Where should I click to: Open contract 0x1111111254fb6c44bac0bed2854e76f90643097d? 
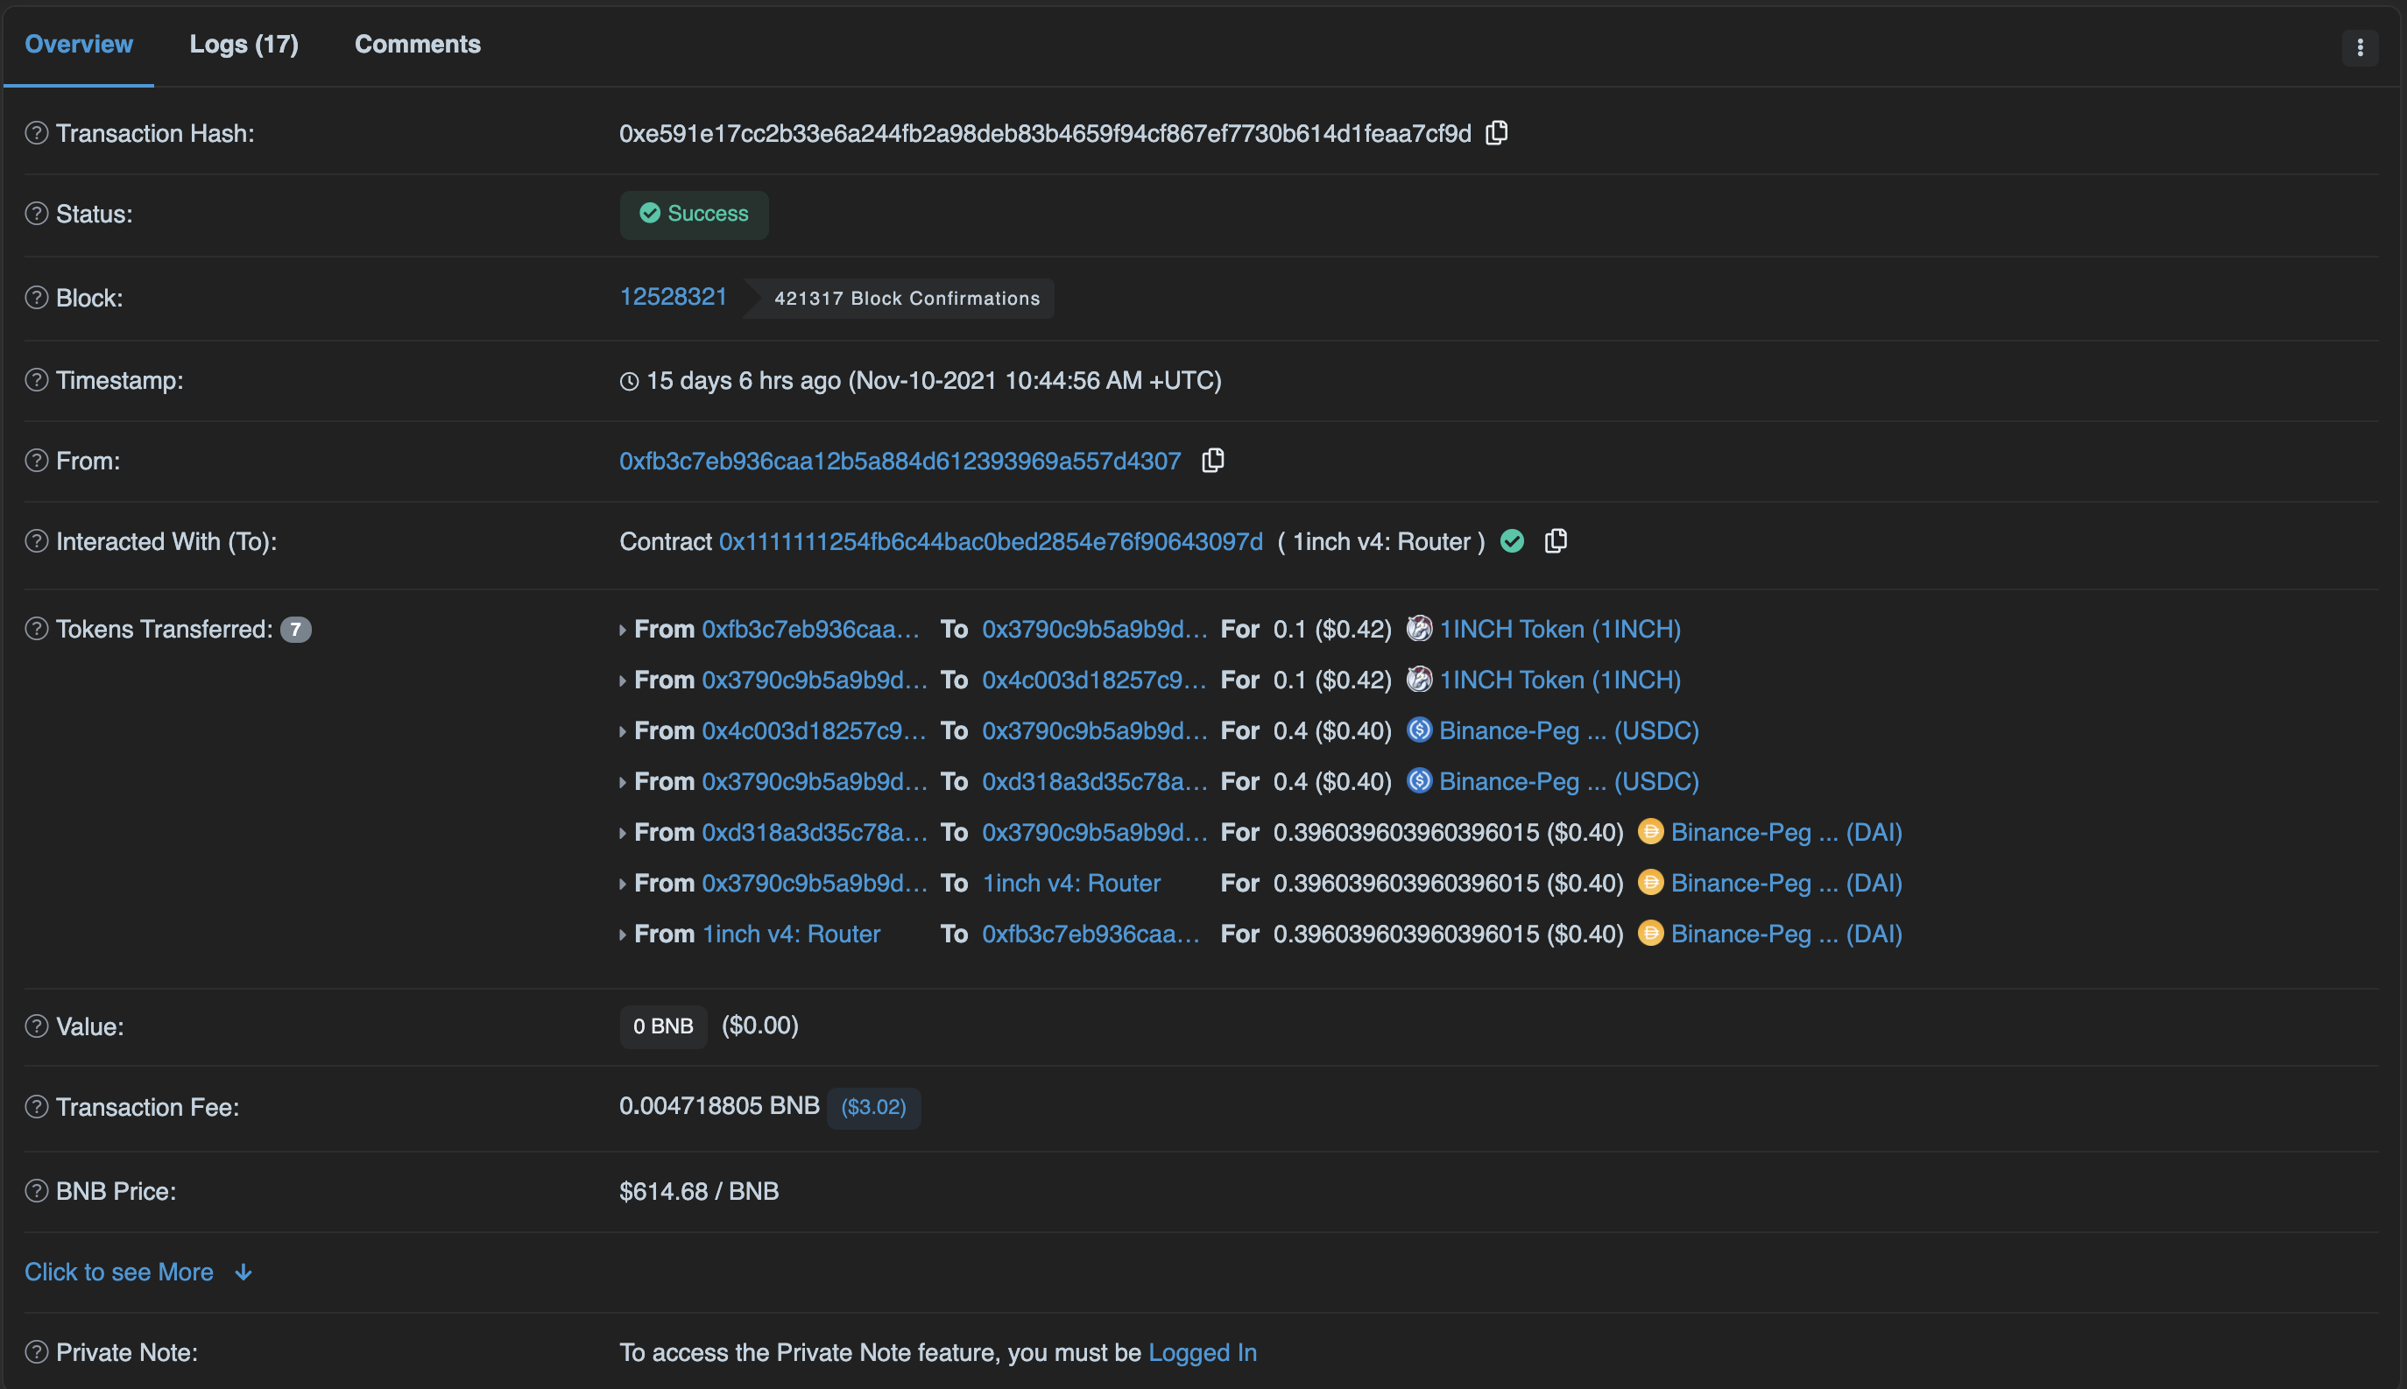click(x=991, y=541)
